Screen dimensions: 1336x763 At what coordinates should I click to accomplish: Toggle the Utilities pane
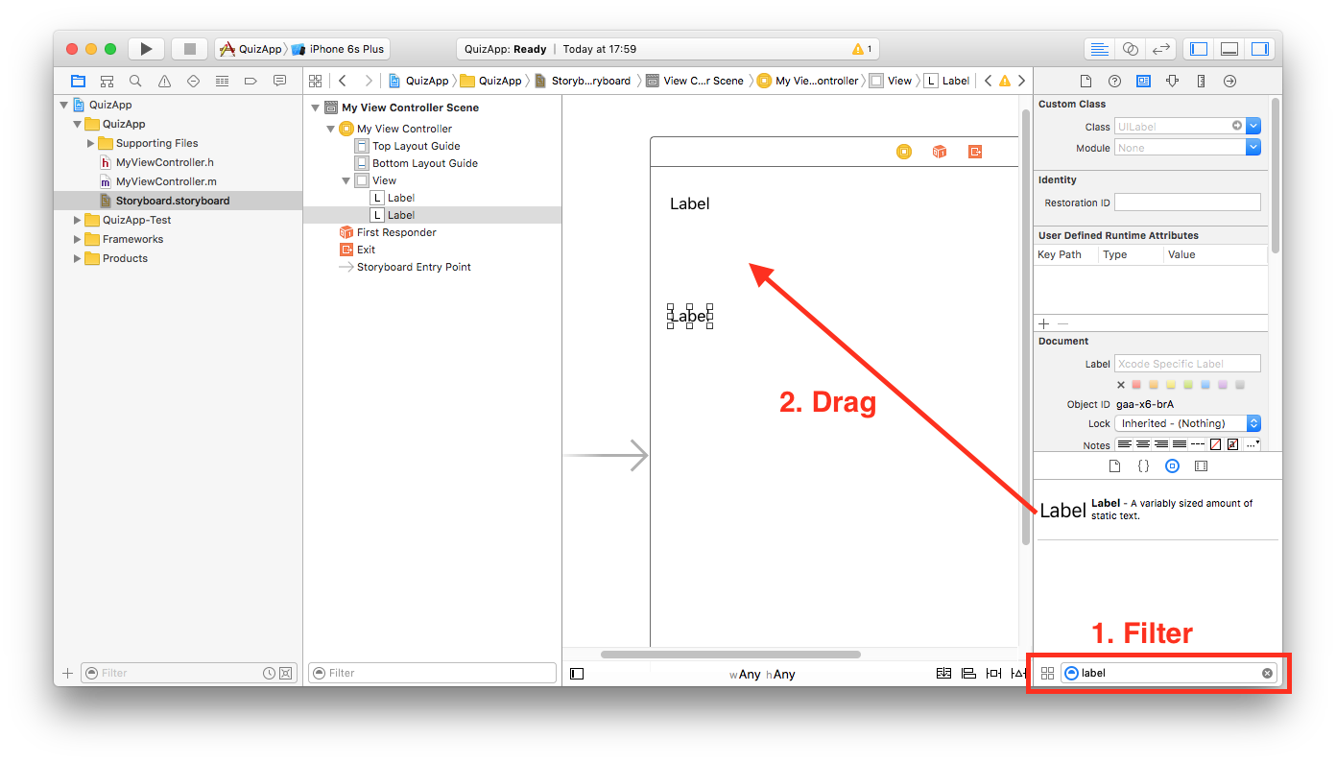[x=1259, y=49]
